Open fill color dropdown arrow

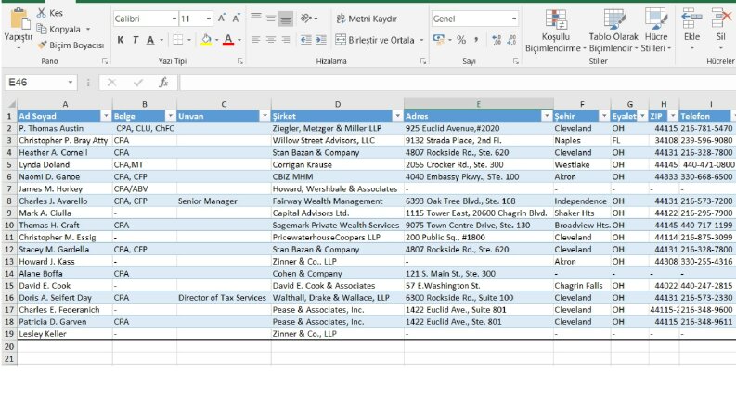click(216, 40)
